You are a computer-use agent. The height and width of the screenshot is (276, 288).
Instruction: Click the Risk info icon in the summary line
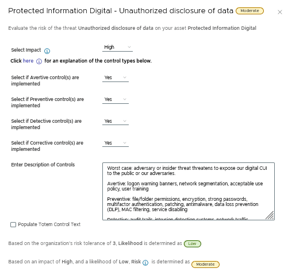[x=145, y=263]
